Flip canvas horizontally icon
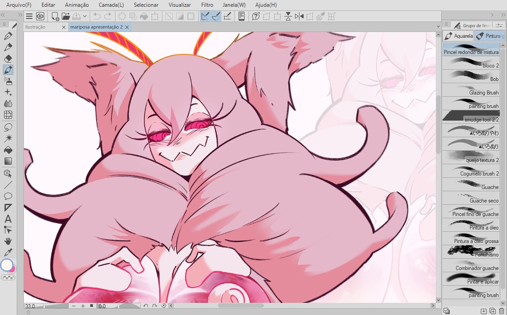Viewport: 507px width, 315px height. pos(299,16)
